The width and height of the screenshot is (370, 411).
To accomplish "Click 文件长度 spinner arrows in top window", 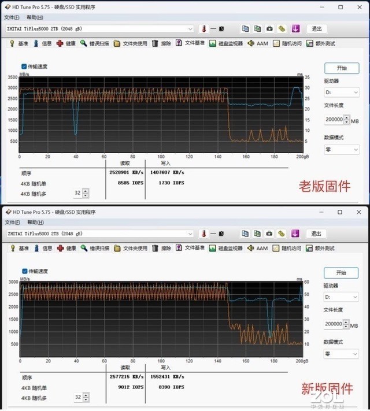I will coord(347,120).
